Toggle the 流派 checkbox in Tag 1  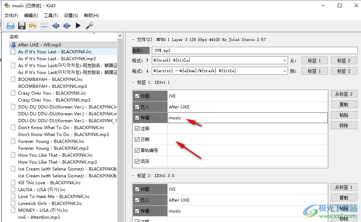pos(137,161)
